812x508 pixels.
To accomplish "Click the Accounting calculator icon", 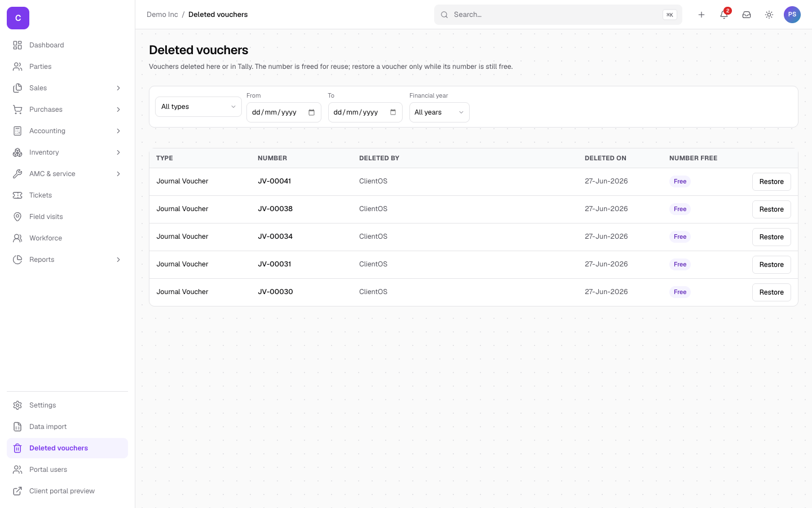I will pyautogui.click(x=17, y=131).
